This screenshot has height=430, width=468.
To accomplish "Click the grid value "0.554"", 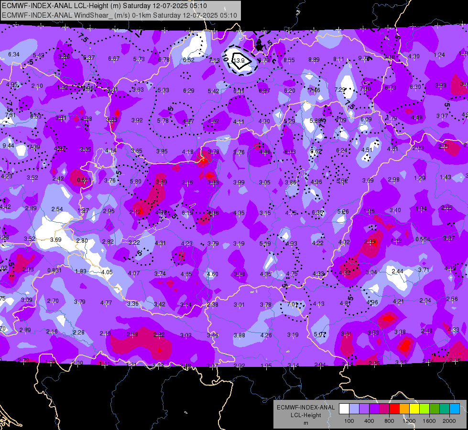I will (x=423, y=239).
